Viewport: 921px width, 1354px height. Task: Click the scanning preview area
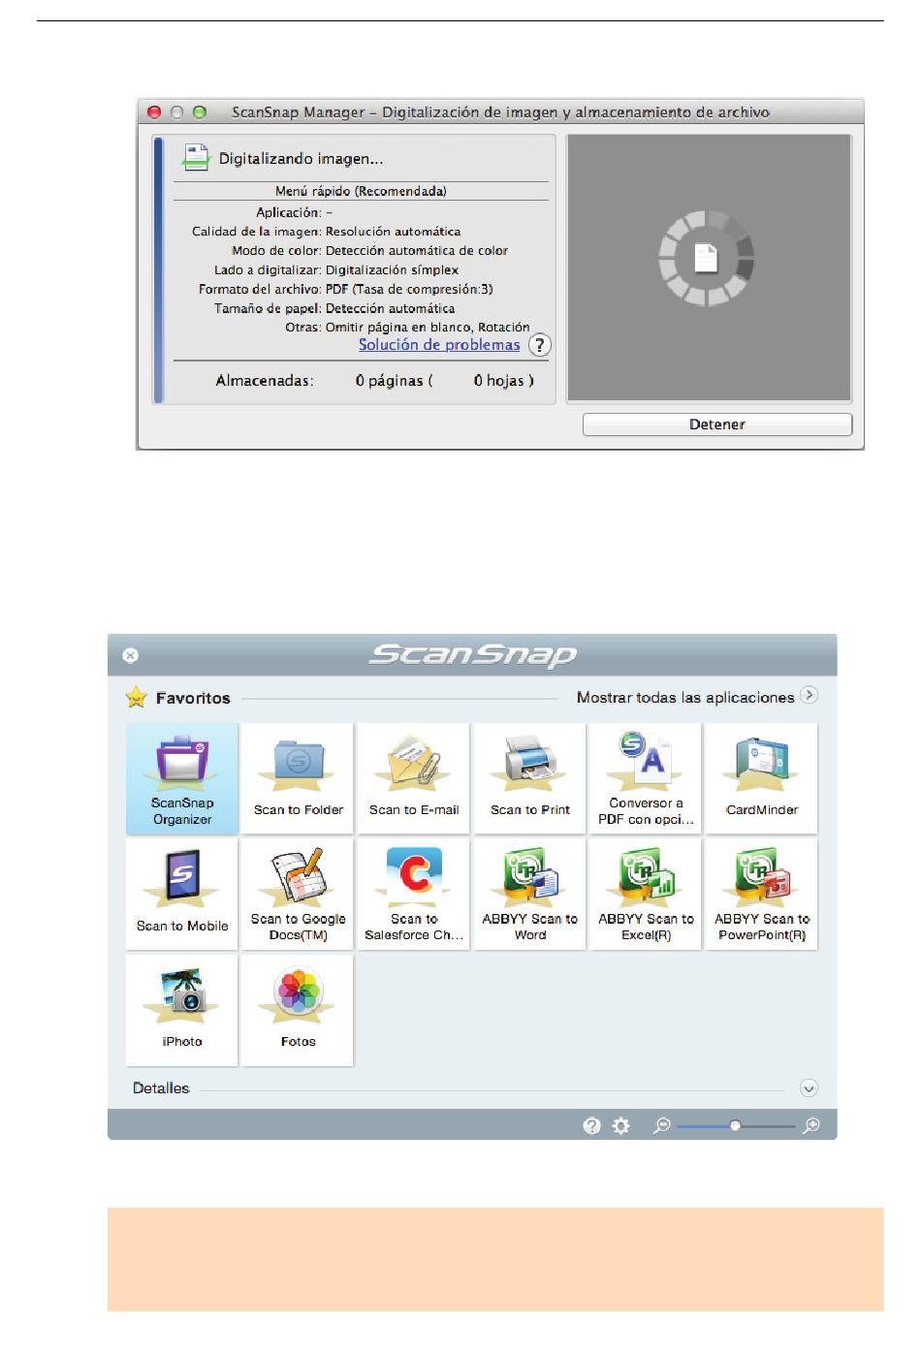[709, 268]
